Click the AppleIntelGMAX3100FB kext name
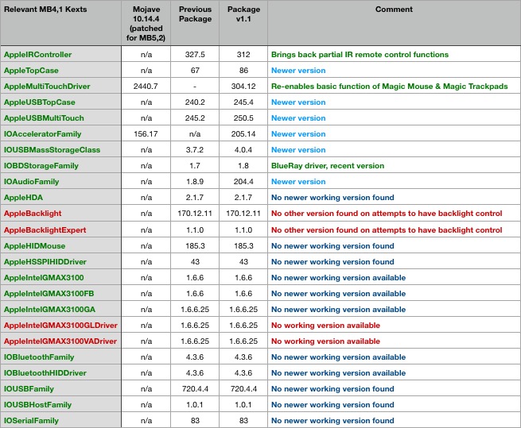This screenshot has height=428, width=521. coord(49,294)
